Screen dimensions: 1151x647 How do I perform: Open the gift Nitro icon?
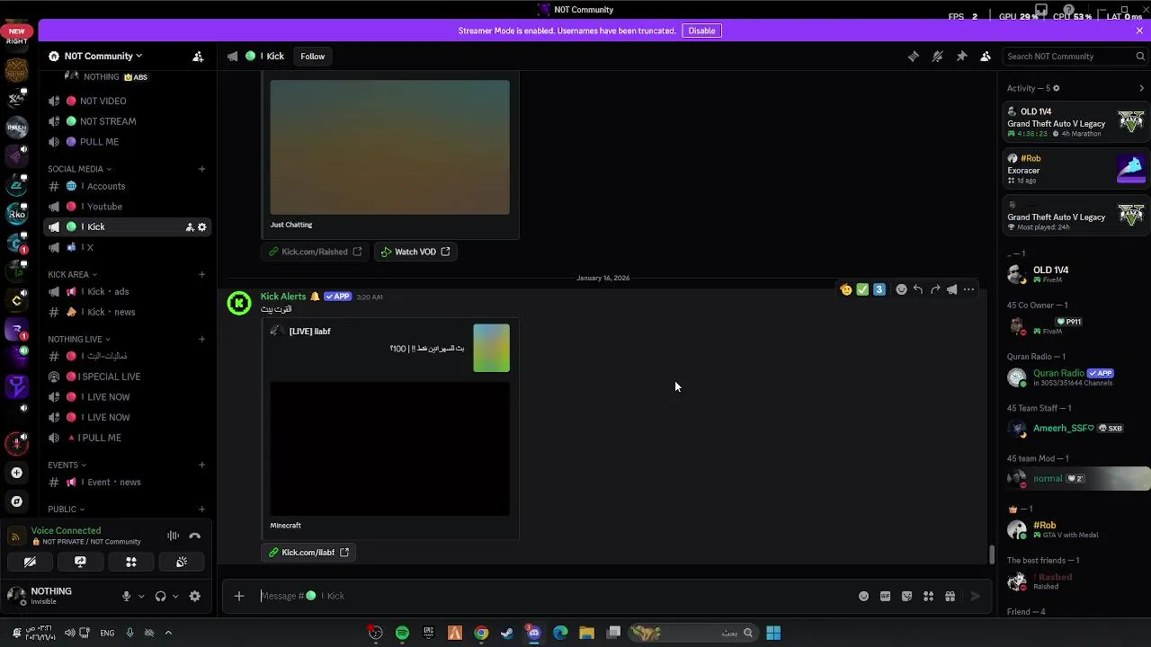click(x=950, y=596)
